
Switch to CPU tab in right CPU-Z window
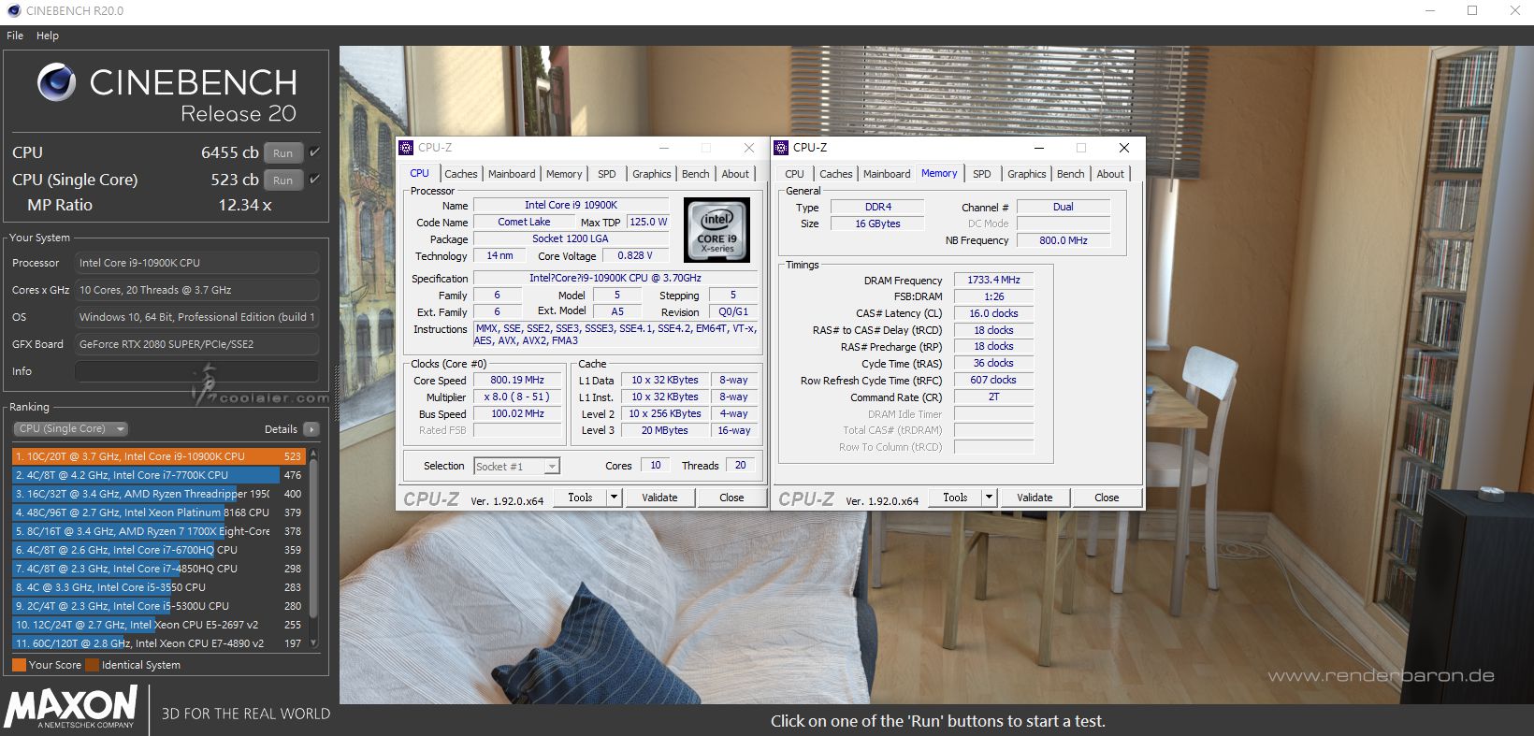(x=794, y=174)
